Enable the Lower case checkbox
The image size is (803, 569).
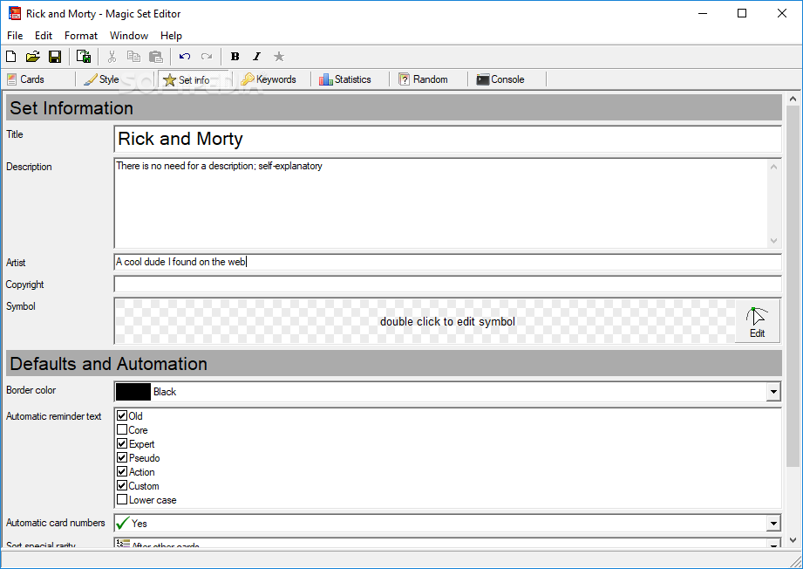tap(122, 499)
